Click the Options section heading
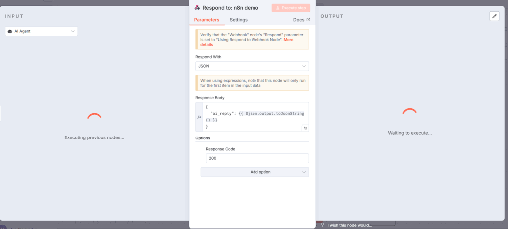The height and width of the screenshot is (229, 508). point(203,138)
